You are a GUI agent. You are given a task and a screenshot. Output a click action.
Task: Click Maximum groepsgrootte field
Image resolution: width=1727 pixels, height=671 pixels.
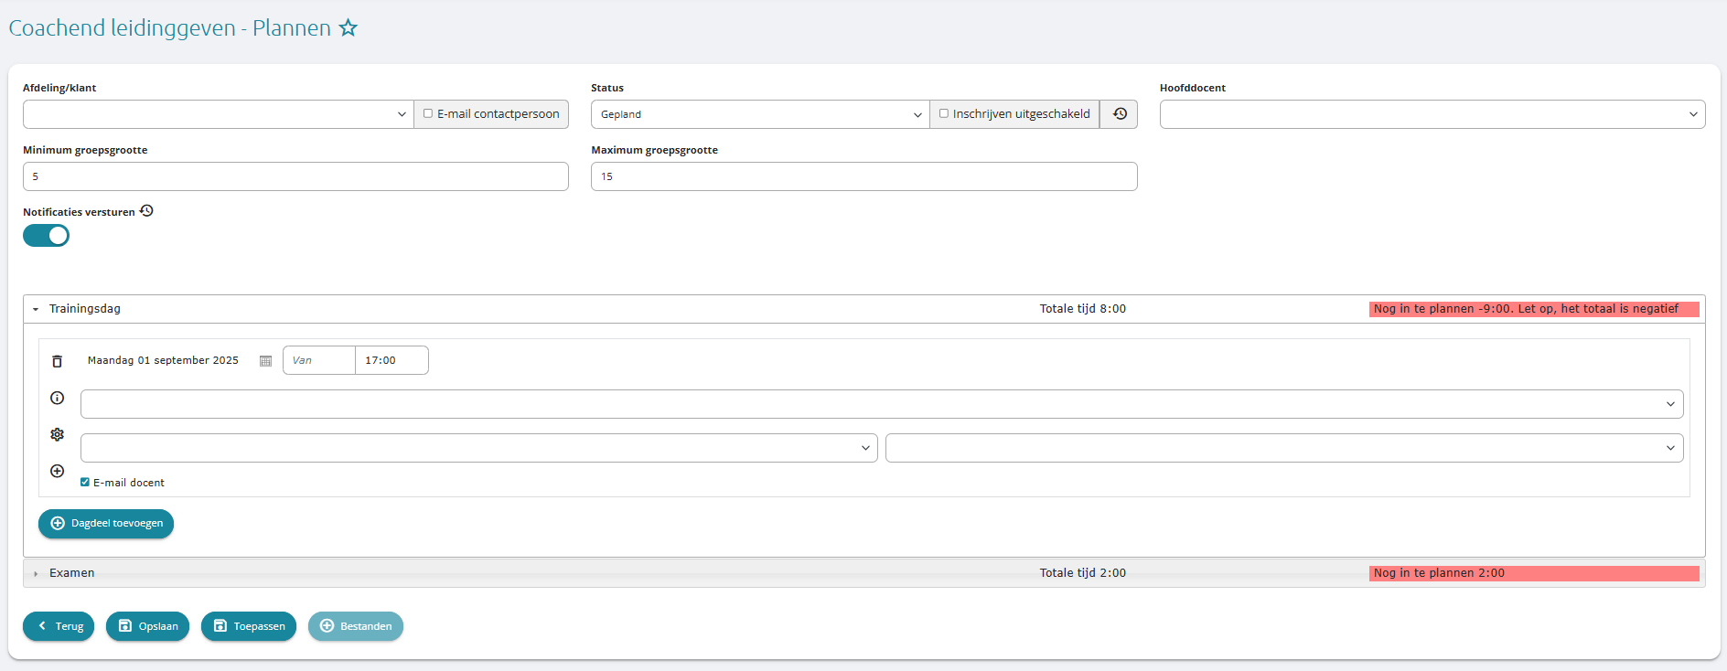tap(864, 176)
